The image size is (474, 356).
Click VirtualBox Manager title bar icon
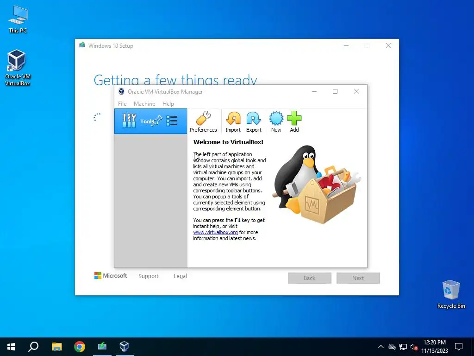121,91
